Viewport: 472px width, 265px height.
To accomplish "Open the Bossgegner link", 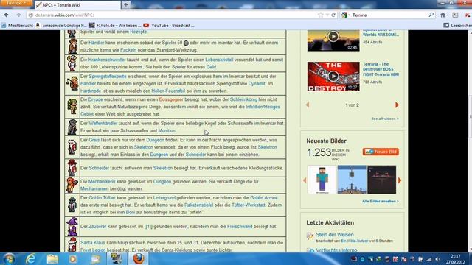I will tap(171, 99).
